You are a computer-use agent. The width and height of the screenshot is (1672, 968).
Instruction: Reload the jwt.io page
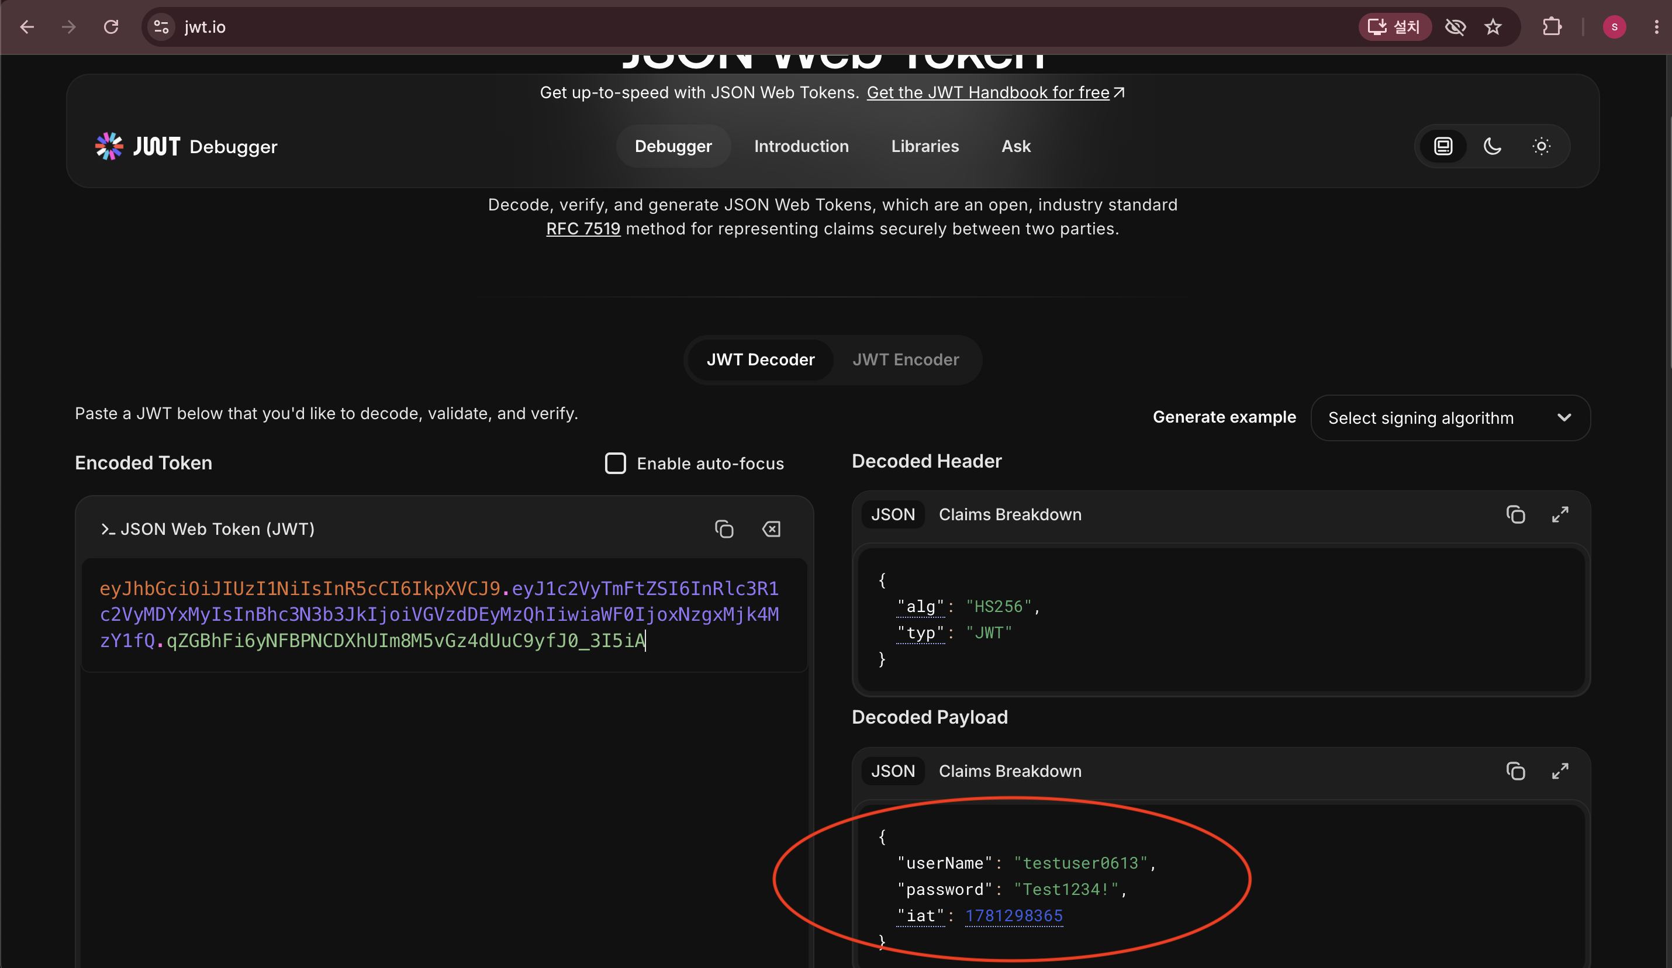click(111, 26)
